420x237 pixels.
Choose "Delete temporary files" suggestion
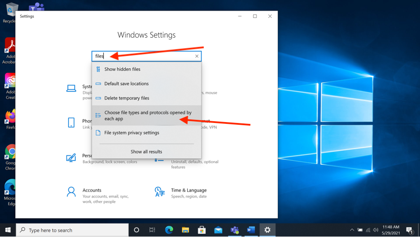127,98
